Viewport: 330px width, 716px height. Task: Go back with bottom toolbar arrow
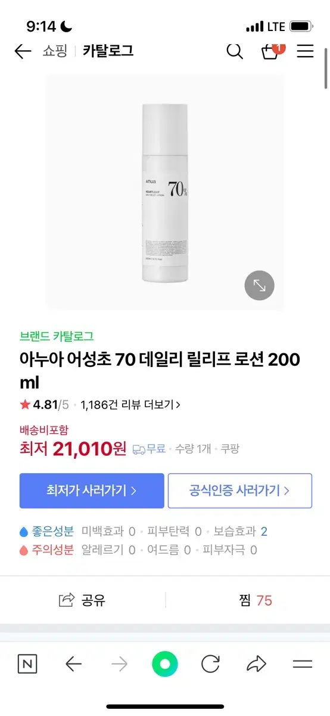[73, 664]
